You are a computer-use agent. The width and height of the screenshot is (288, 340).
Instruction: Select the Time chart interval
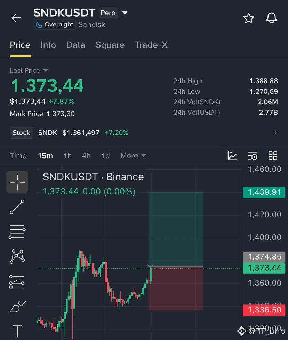pyautogui.click(x=18, y=156)
